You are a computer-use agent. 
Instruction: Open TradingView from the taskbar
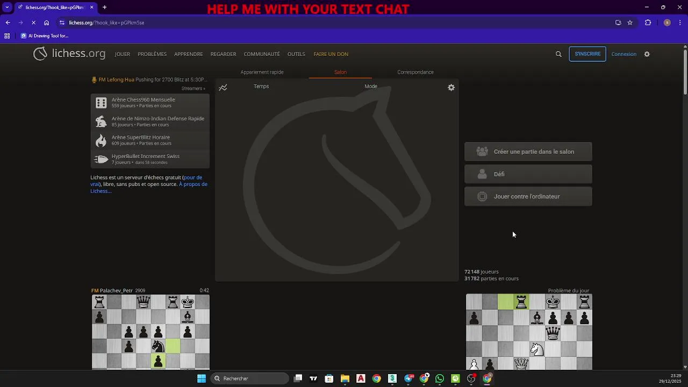[313, 378]
